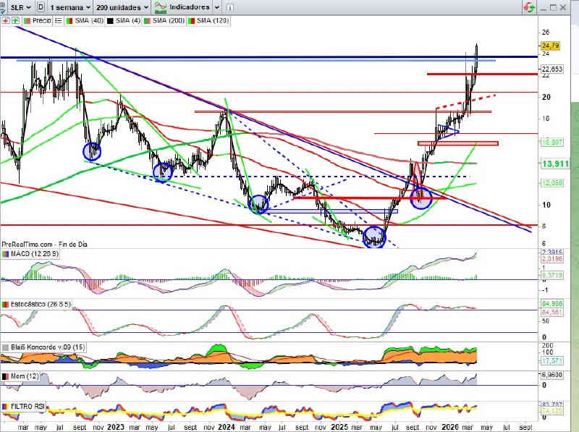
Task: Click the Blai5 Koncorde v.09 label
Action: pyautogui.click(x=41, y=347)
